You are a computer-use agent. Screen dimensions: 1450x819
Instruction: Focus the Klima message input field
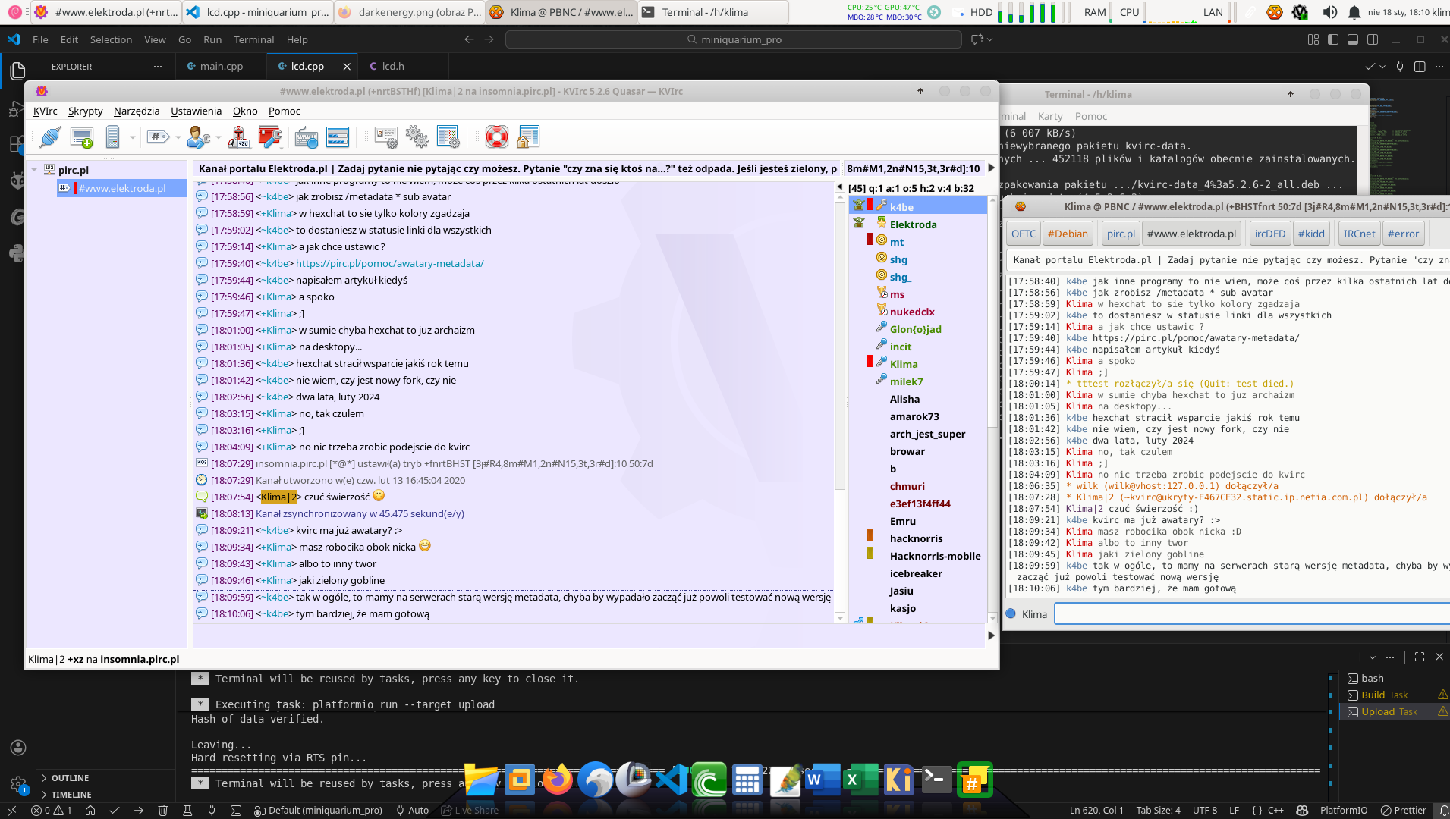tap(1252, 614)
